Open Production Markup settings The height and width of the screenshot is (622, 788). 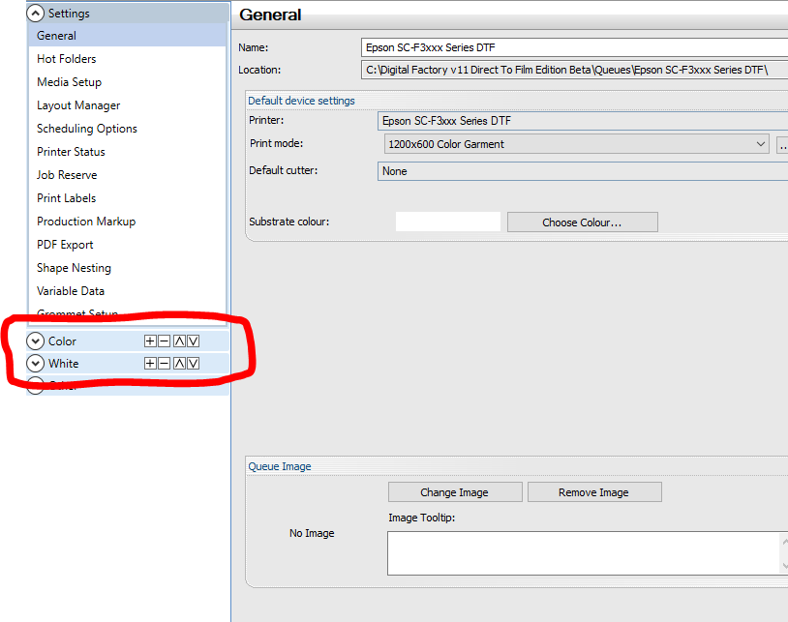[x=127, y=222]
